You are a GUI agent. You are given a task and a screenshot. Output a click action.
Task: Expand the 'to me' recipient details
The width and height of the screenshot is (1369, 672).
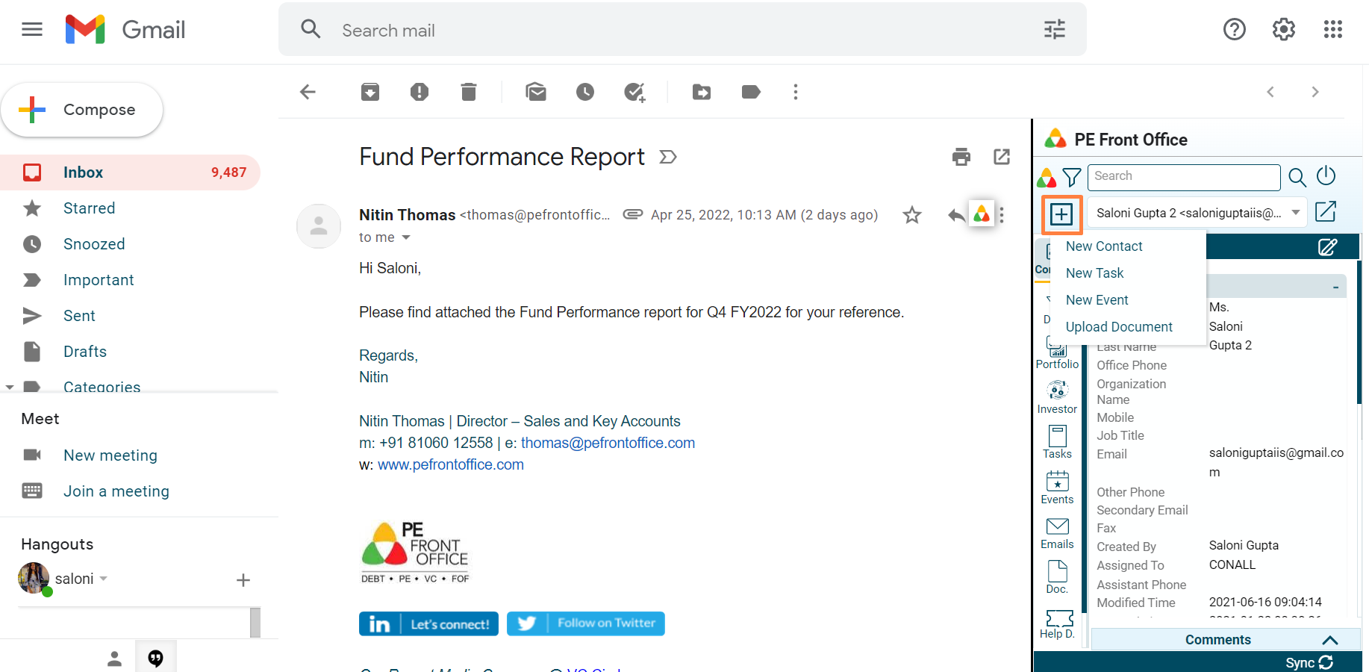406,237
